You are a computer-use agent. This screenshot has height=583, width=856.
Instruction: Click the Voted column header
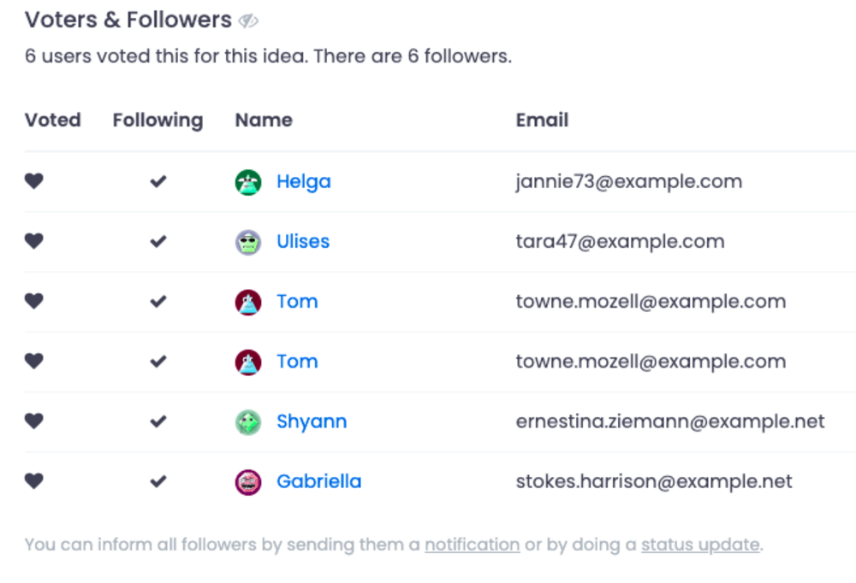pos(52,121)
